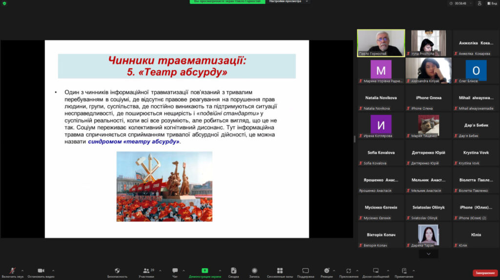Toggle camera with Остановить видео button
Viewport: 500px width, 280px height.
(x=41, y=271)
